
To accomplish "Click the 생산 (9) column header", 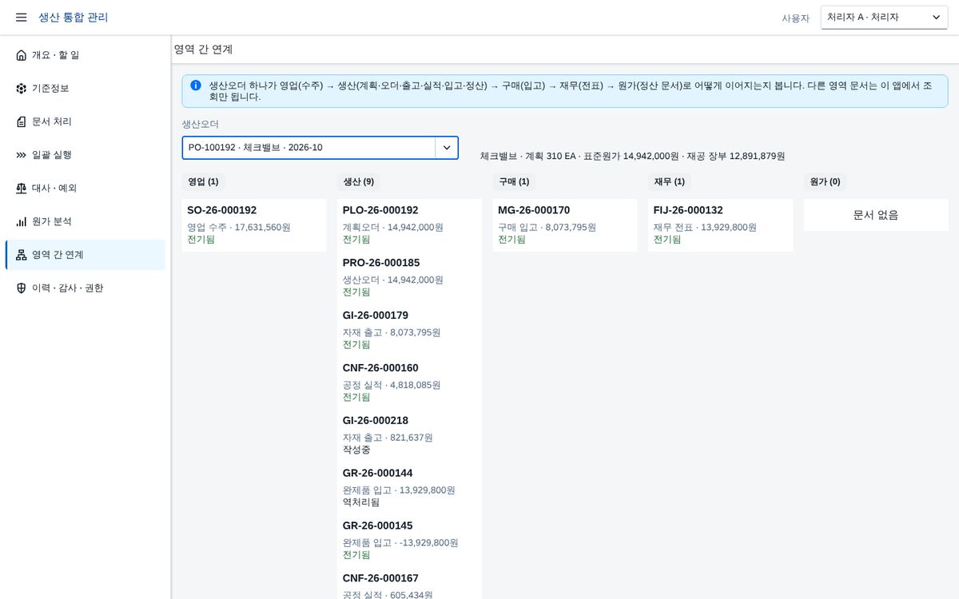I will point(359,182).
